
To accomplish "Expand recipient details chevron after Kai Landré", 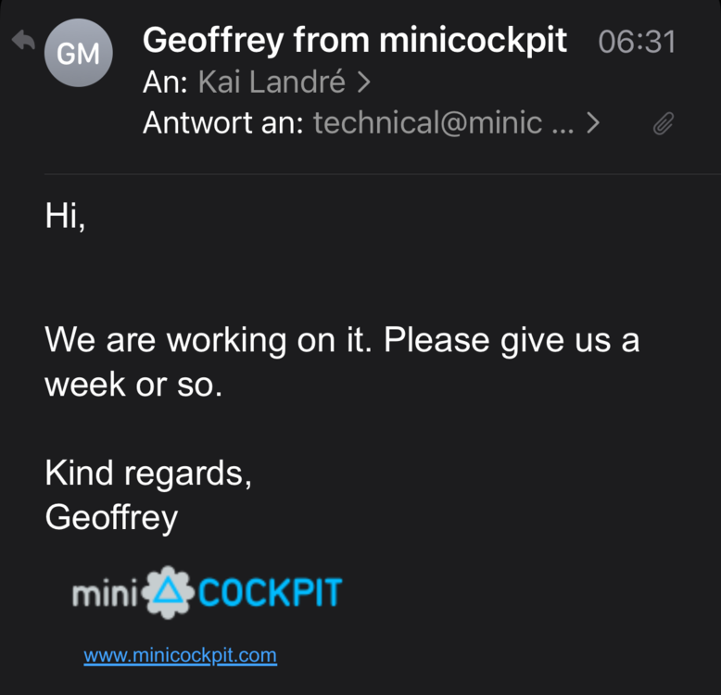I will (x=363, y=82).
